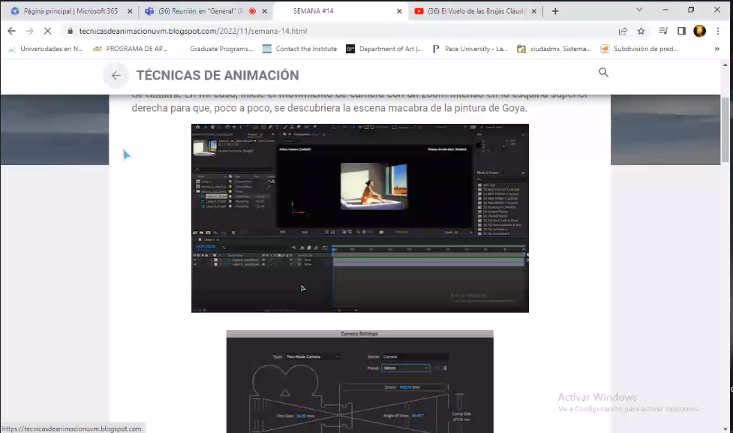Open the Chrome profile avatar
733x433 pixels.
pos(700,31)
